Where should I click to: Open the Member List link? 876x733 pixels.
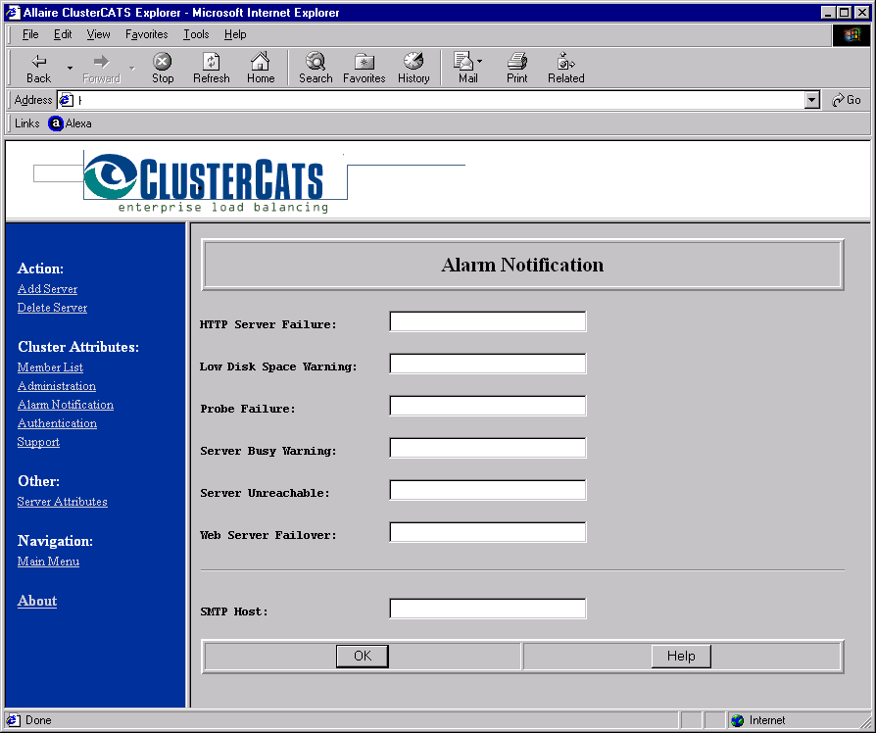click(x=50, y=367)
